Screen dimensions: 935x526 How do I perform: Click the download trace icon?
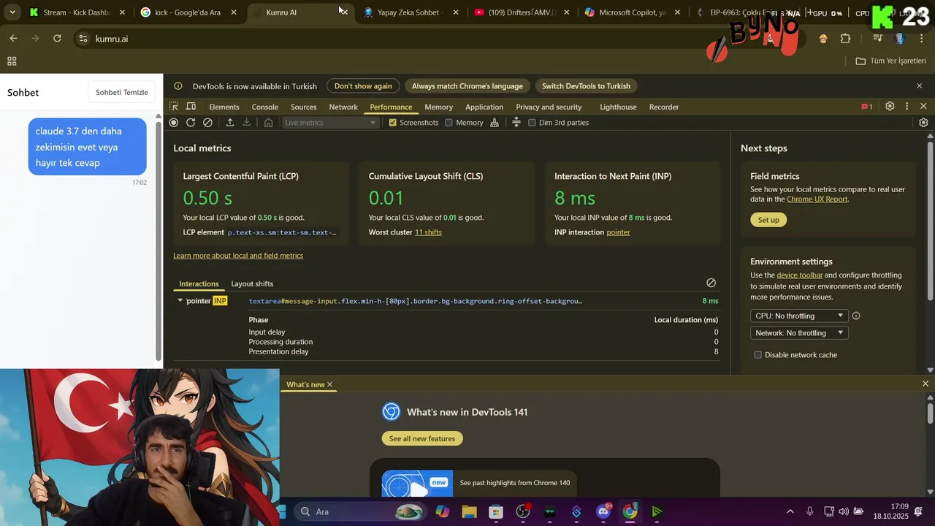pos(247,123)
